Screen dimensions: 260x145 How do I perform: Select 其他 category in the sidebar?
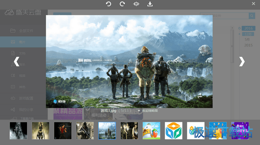(23, 87)
